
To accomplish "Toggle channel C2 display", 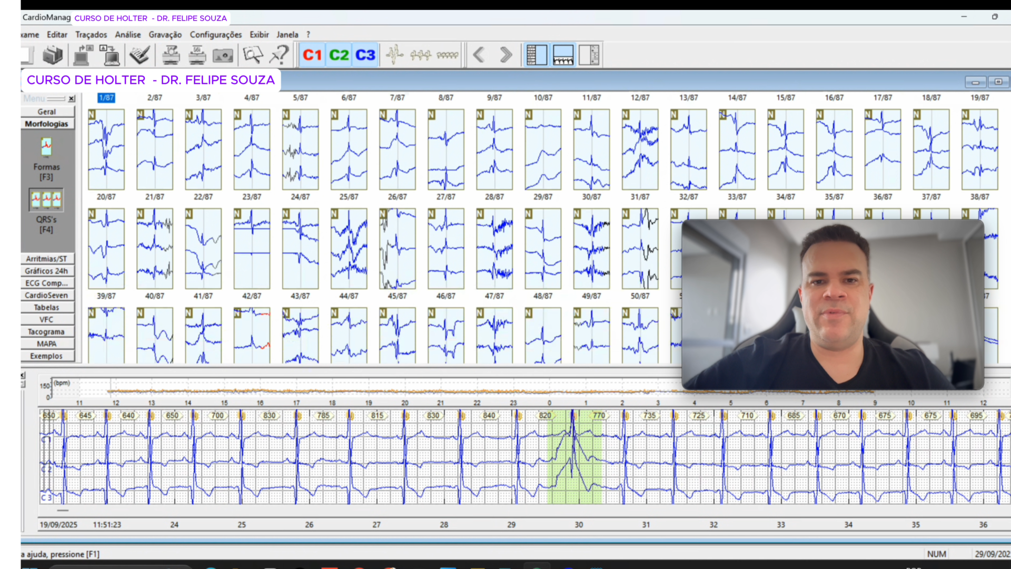I will (x=339, y=55).
